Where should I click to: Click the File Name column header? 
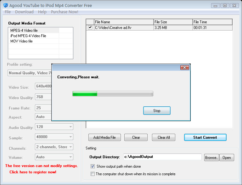(x=124, y=22)
